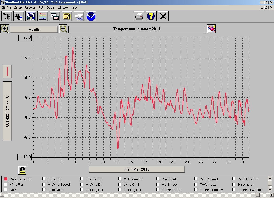Enable the Rain Rate checkbox
This screenshot has height=198, width=274.
(44, 190)
